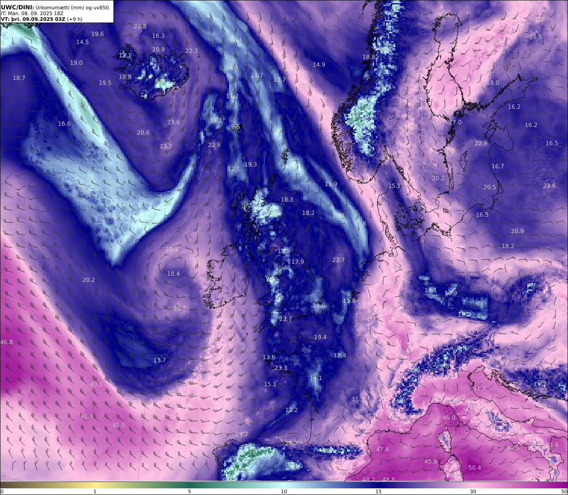
Task: Click the 20.5 value on the map
Action: [x=490, y=187]
